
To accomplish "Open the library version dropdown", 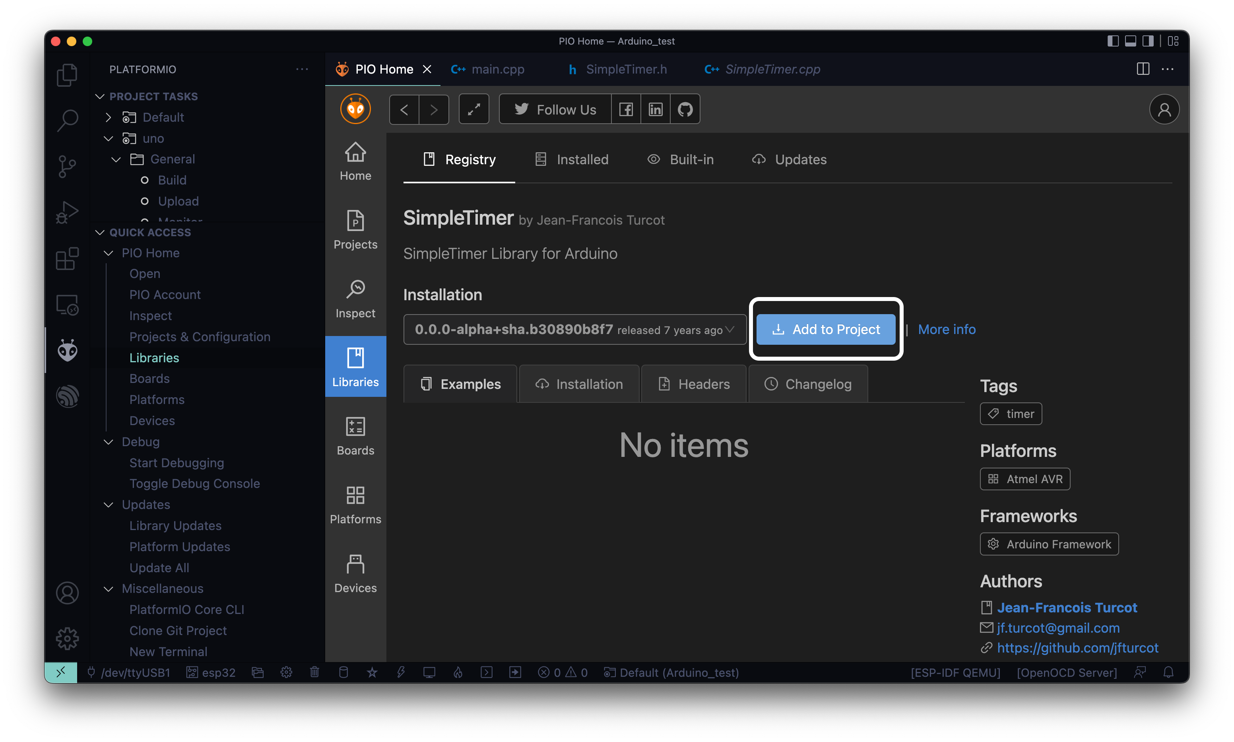I will click(x=575, y=330).
